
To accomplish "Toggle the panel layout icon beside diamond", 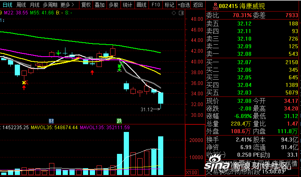I will pyautogui.click(x=181, y=13).
